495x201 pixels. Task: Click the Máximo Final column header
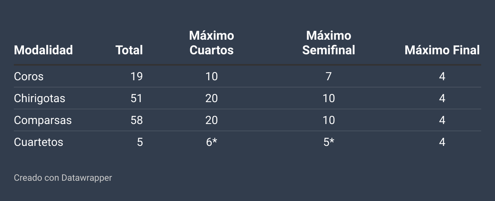pos(442,50)
